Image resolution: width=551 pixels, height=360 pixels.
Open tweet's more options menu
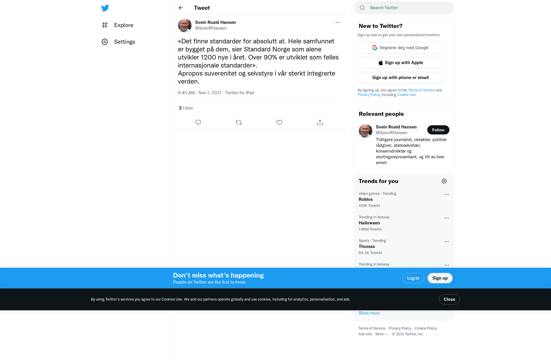point(337,22)
